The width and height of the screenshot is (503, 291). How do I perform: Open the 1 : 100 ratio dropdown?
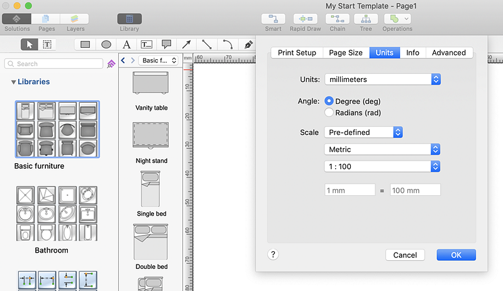pyautogui.click(x=382, y=166)
